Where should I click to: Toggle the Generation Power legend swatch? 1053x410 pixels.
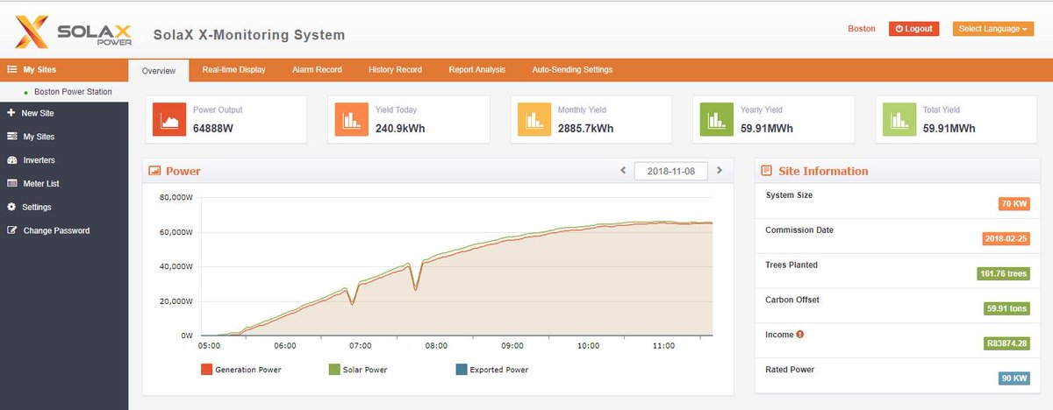[206, 370]
